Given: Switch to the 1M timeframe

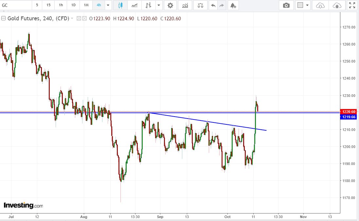Looking at the screenshot, I should click(x=86, y=5).
